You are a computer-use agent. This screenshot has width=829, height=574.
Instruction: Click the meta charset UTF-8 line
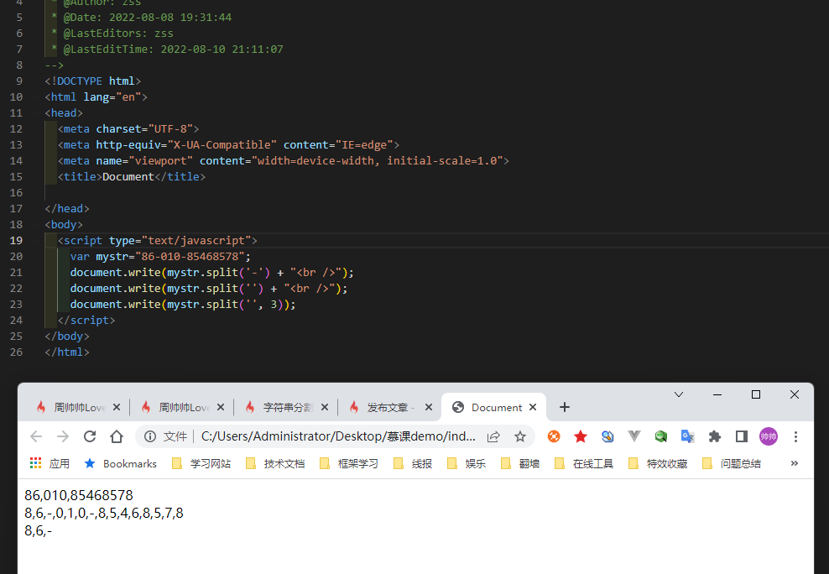click(x=128, y=128)
